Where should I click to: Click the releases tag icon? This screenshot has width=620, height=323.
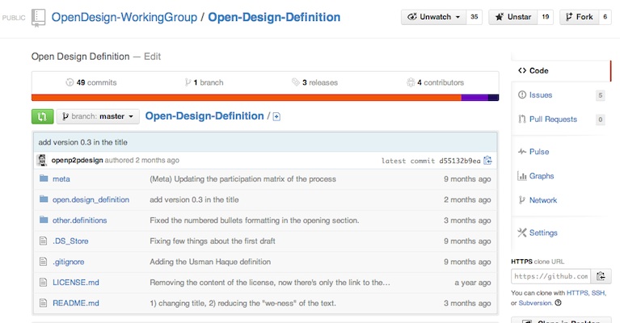[x=295, y=82]
